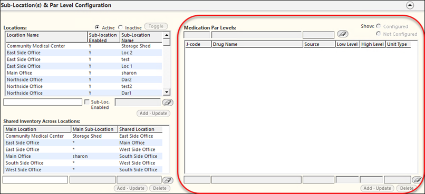Select East Side Office row with Loc 2
This screenshot has width=425, height=194.
(x=83, y=53)
